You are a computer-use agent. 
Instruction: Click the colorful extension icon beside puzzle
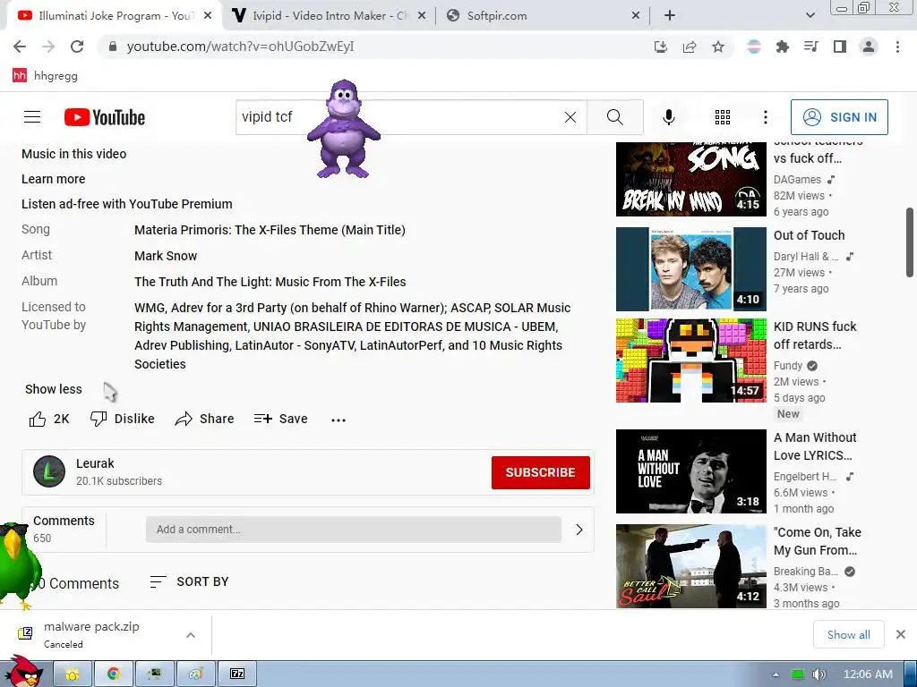pos(754,47)
